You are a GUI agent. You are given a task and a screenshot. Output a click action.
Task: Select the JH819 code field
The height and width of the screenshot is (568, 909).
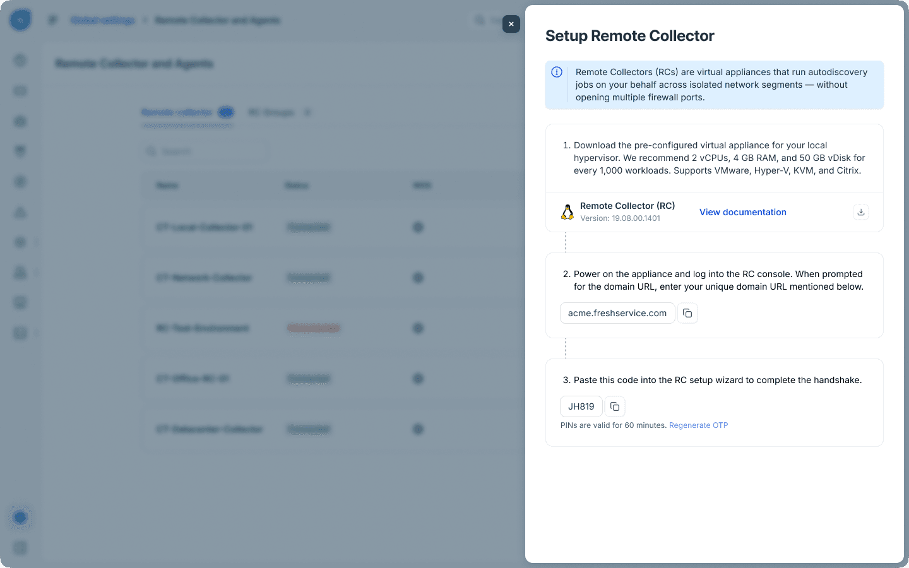coord(581,406)
